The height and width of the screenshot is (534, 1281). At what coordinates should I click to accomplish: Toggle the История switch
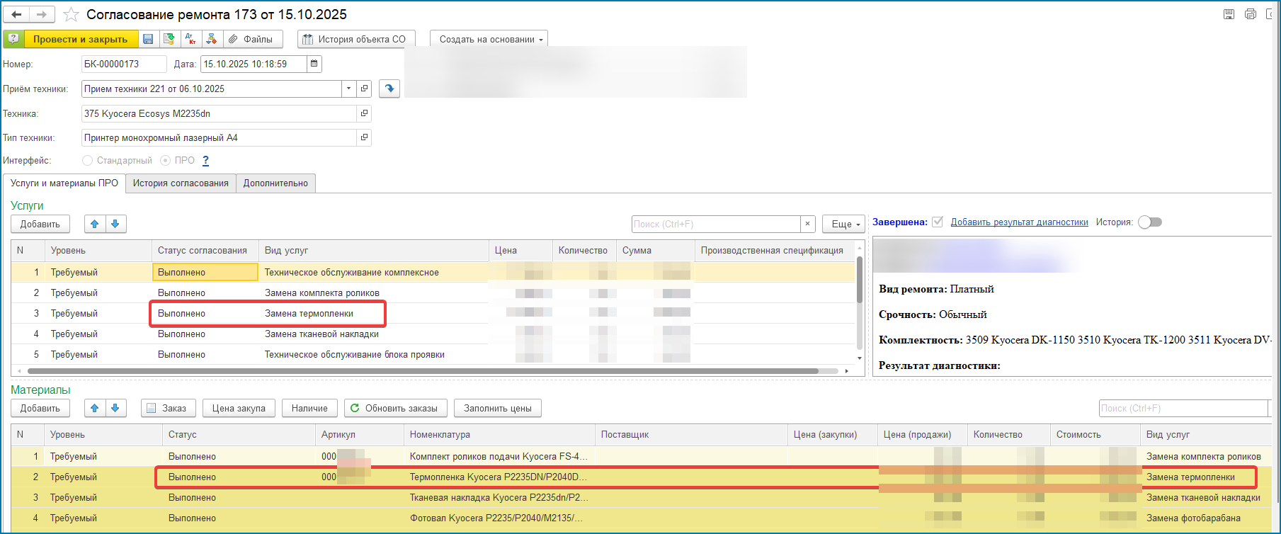click(x=1150, y=222)
